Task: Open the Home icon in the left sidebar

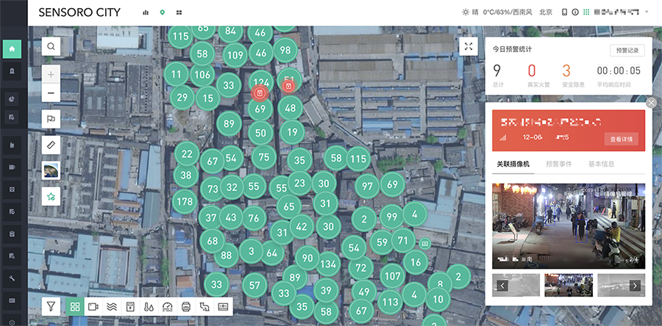Action: pyautogui.click(x=12, y=49)
